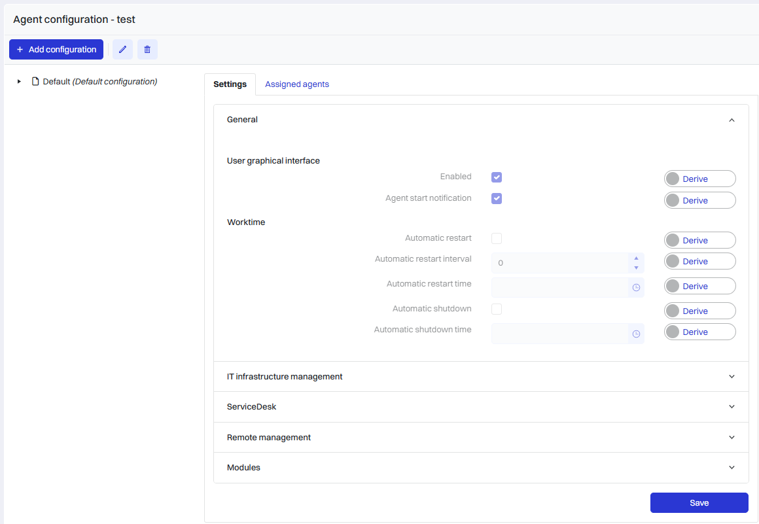Click the pencil edit configuration icon
Image resolution: width=759 pixels, height=524 pixels.
point(122,49)
